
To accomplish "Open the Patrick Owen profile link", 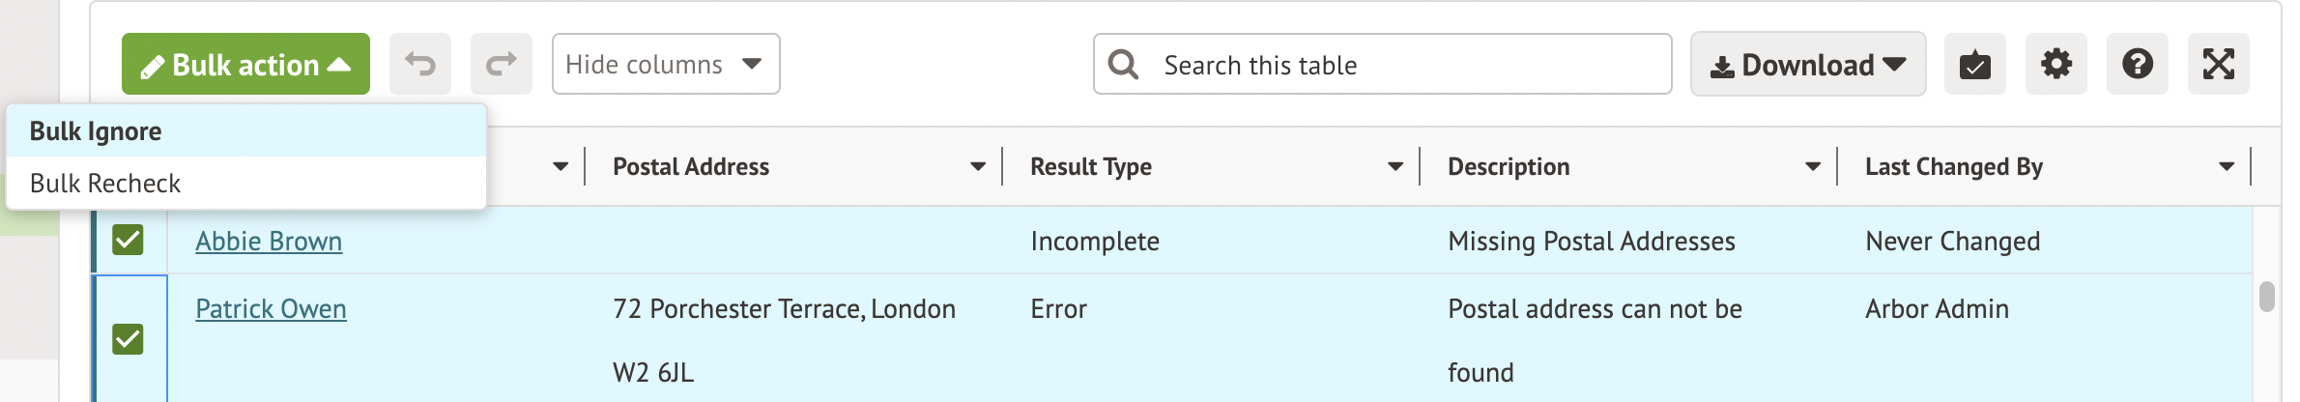I will (271, 309).
